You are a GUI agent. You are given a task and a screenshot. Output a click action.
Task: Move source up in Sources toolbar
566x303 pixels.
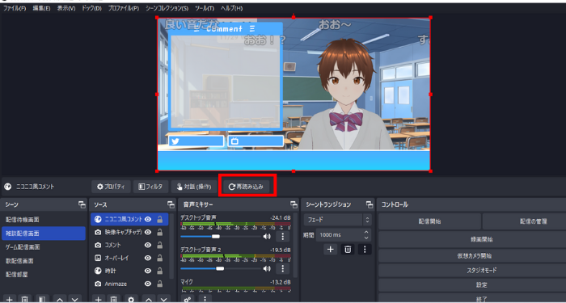pos(149,299)
